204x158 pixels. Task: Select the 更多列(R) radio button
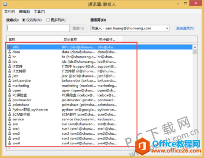48,20
